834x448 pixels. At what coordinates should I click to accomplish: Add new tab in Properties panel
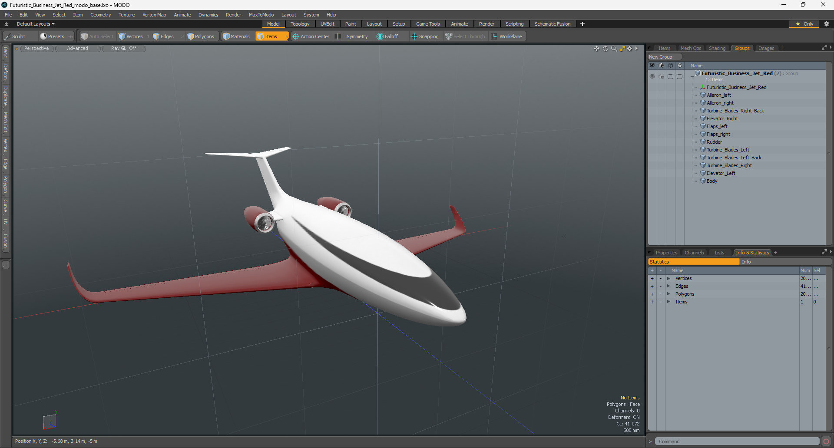click(775, 253)
